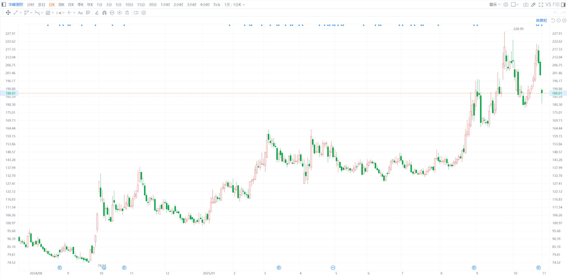This screenshot has width=567, height=278.
Task: Switch to the 季K quarterly tab
Action: point(80,5)
